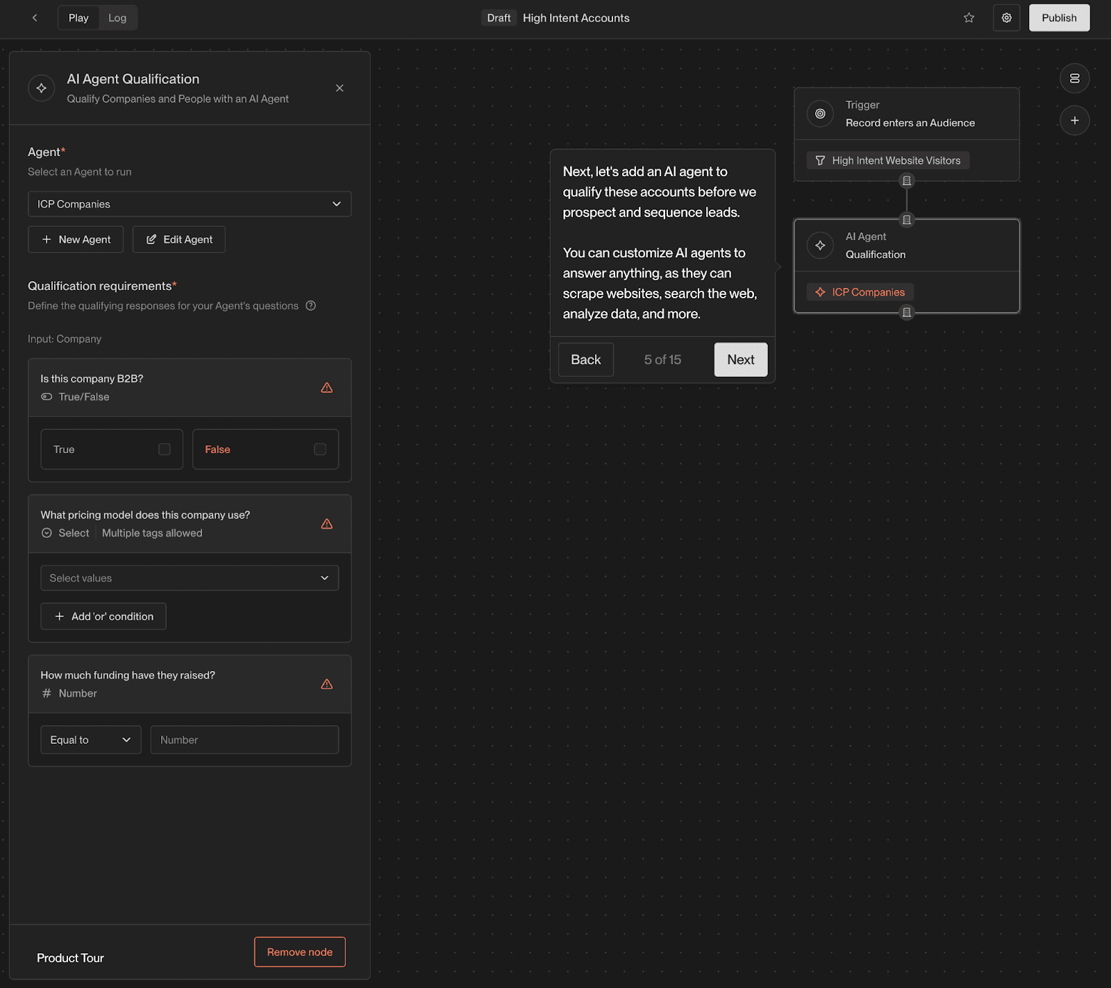Switch to the Play tab
The width and height of the screenshot is (1111, 988).
pos(78,18)
